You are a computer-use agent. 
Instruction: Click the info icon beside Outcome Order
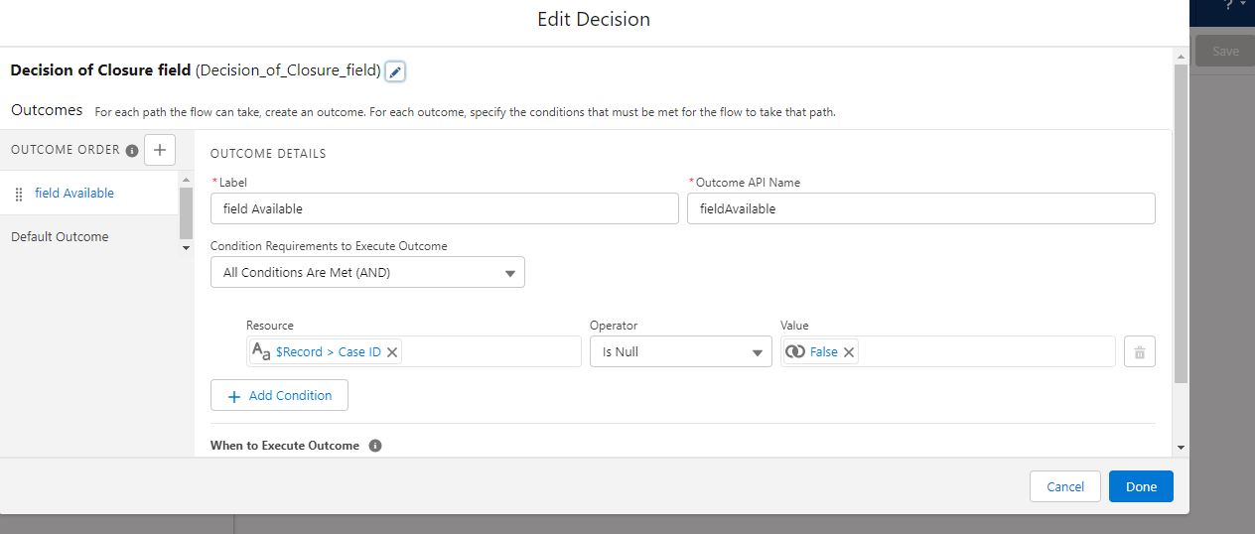[x=132, y=151]
